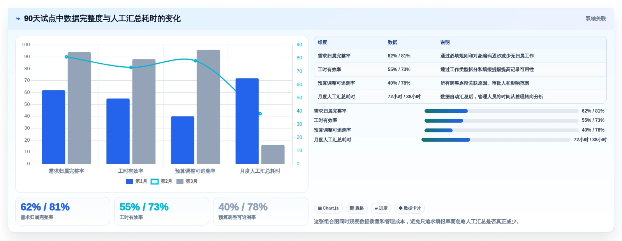Click the 维度 column header

322,42
